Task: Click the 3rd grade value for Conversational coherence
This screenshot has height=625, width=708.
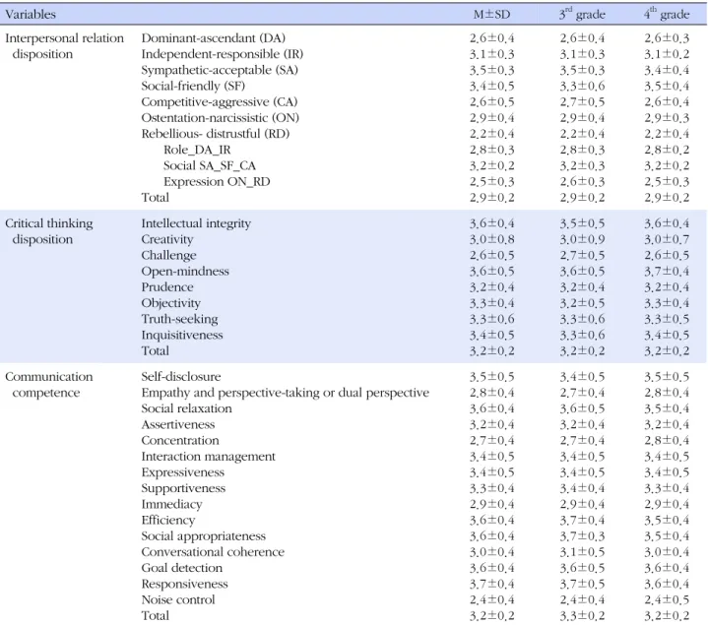Action: 582,552
